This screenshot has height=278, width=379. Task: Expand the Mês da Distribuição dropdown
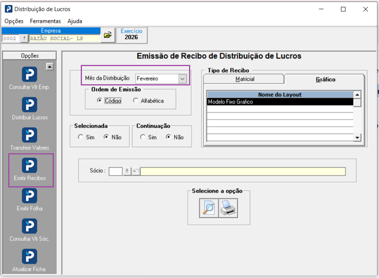(x=183, y=79)
